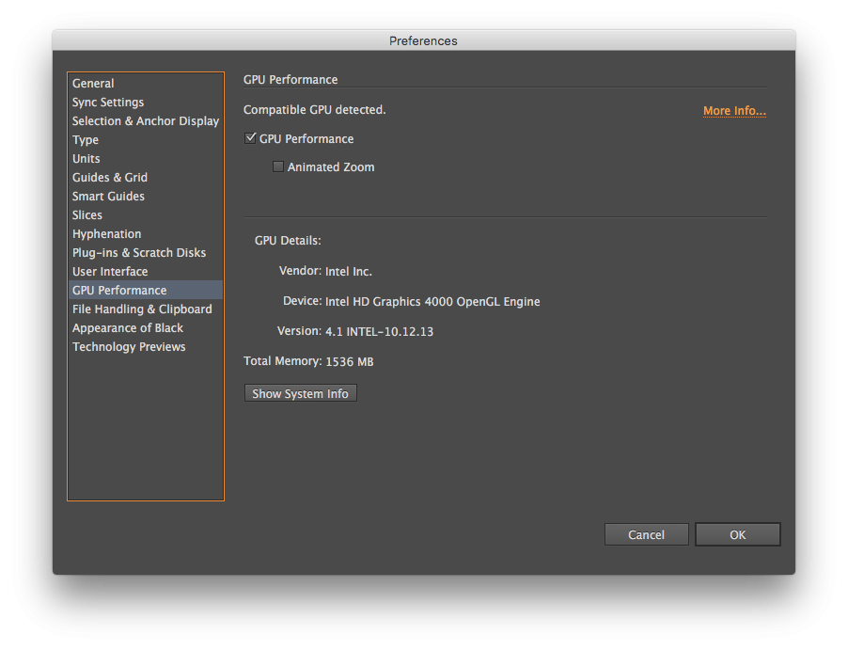The image size is (848, 650).
Task: Open Sync Settings preferences
Action: point(146,103)
